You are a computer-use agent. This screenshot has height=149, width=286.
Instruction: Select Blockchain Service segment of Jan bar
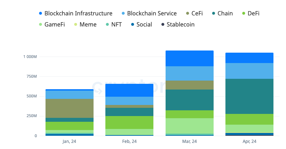tap(70, 95)
